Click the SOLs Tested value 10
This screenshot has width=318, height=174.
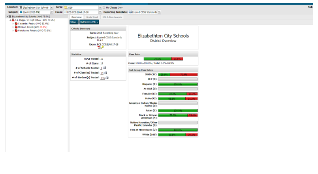102,59
